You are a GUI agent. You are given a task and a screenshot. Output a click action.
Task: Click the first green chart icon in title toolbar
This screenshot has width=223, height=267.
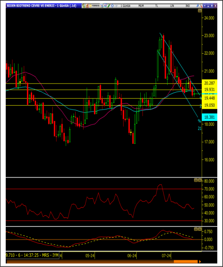pyautogui.click(x=83, y=6)
